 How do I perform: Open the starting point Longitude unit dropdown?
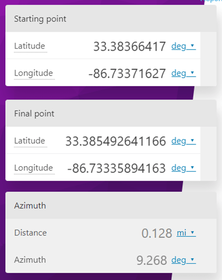coord(184,73)
